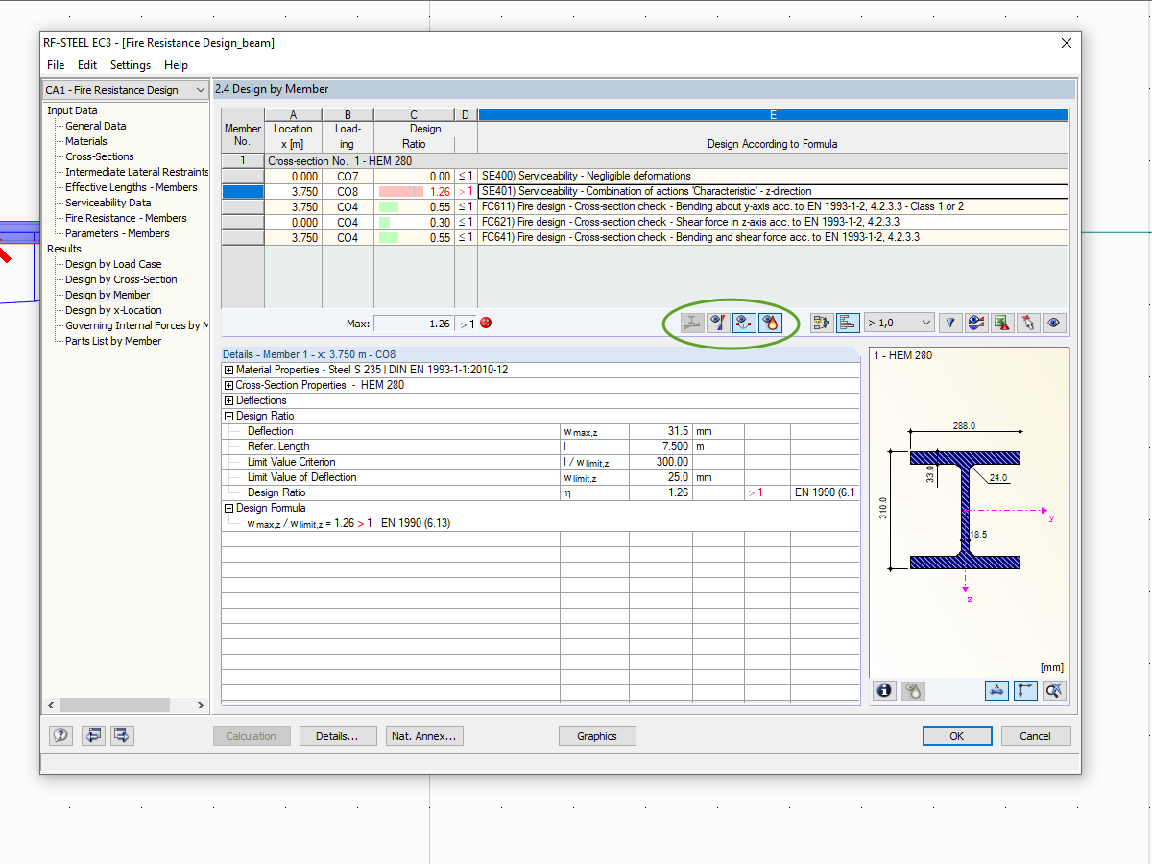Select General Data in navigator tree
Viewport: 1152px width, 864px height.
tap(95, 126)
